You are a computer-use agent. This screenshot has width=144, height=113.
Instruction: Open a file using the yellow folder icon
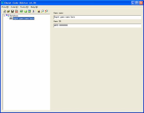point(8,11)
